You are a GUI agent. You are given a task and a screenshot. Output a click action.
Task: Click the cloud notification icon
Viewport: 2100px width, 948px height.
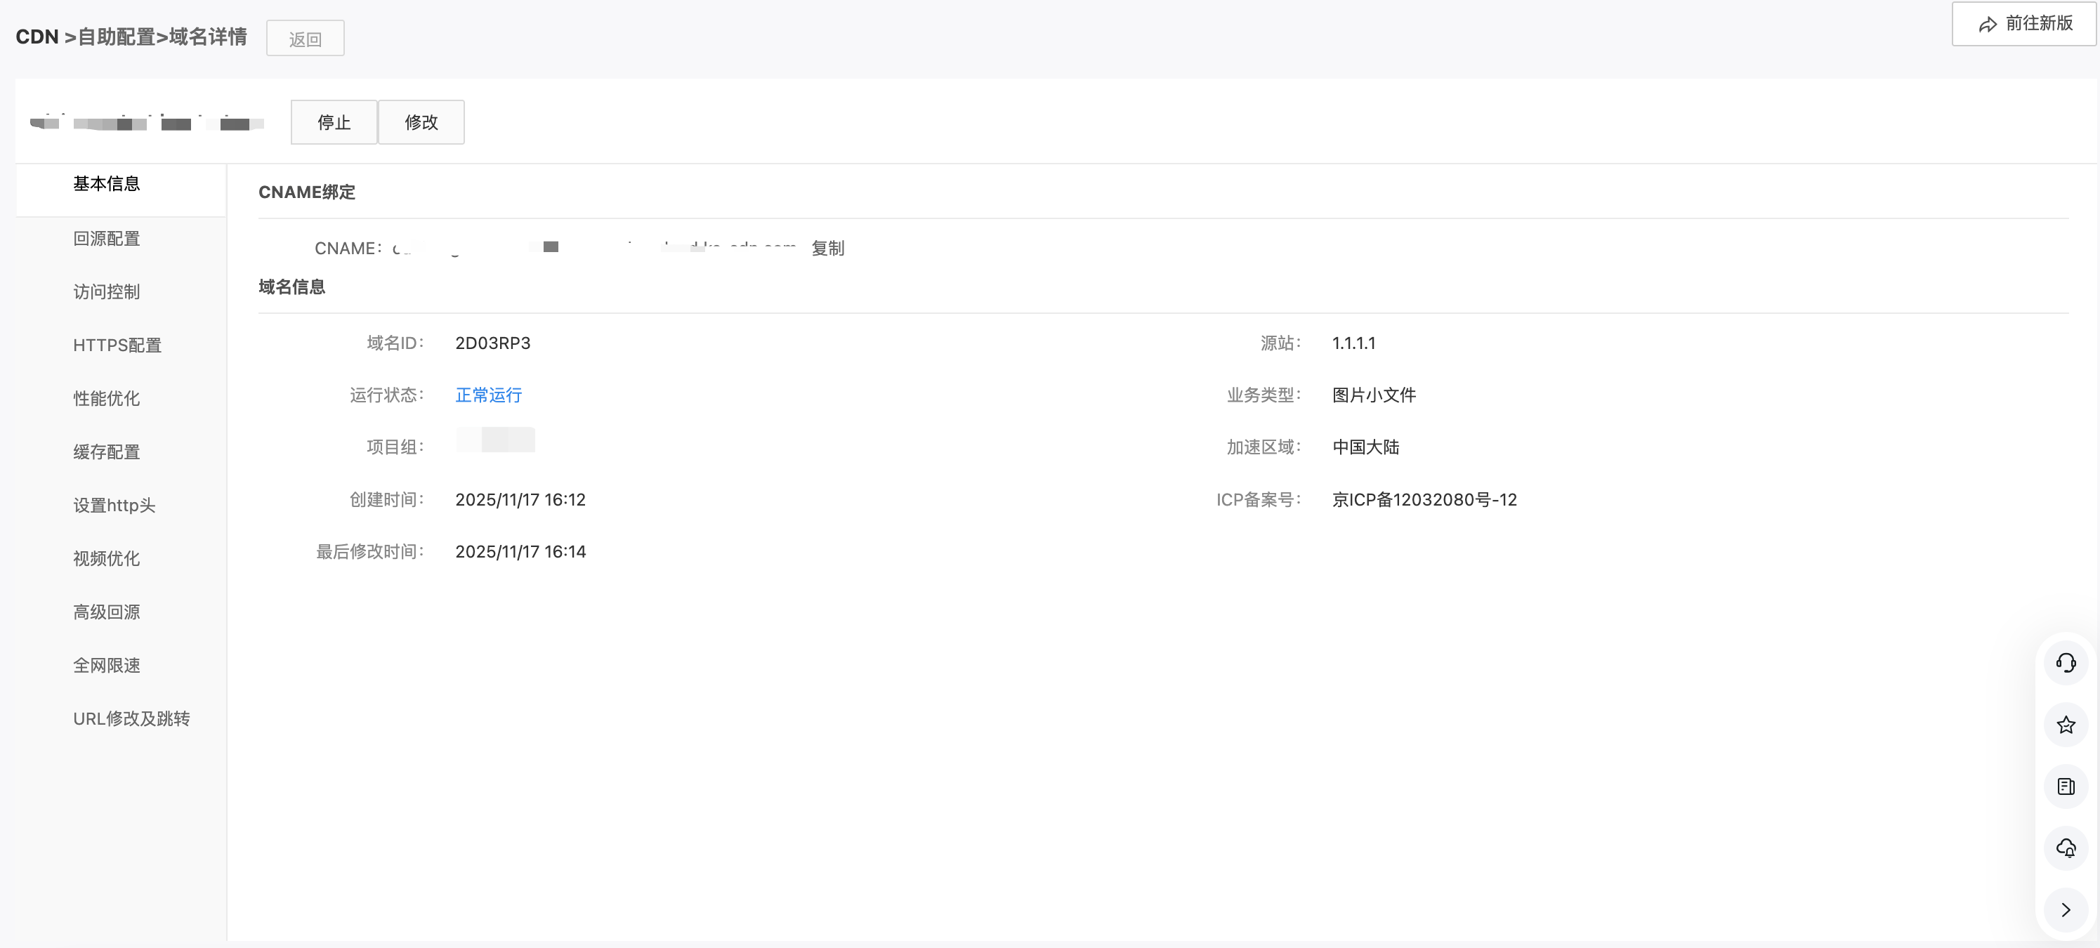(x=2065, y=848)
